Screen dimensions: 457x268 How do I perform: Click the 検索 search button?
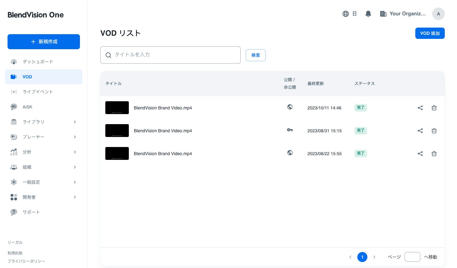click(x=255, y=55)
